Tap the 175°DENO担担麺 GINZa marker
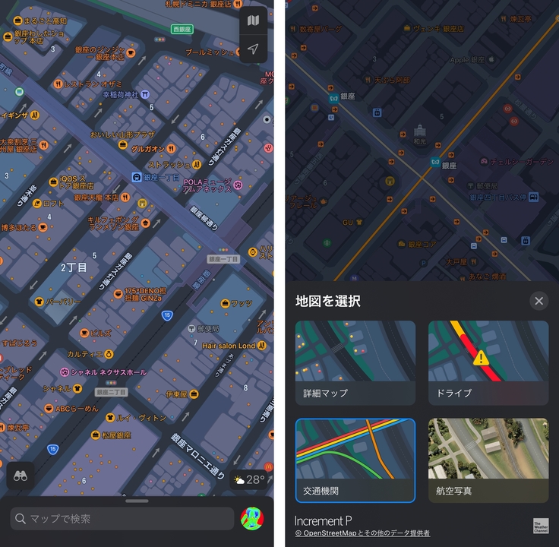Viewport: 559px width, 547px height. click(x=118, y=294)
